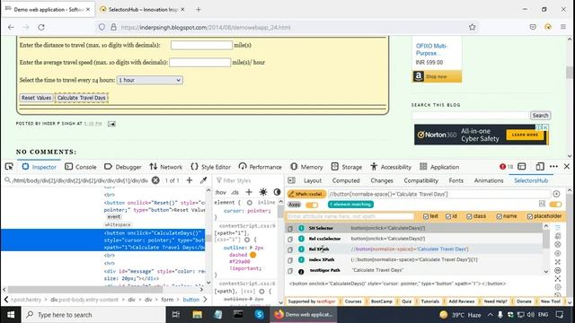
Task: Click the plus circle icon beside XPath input
Action: (556, 194)
